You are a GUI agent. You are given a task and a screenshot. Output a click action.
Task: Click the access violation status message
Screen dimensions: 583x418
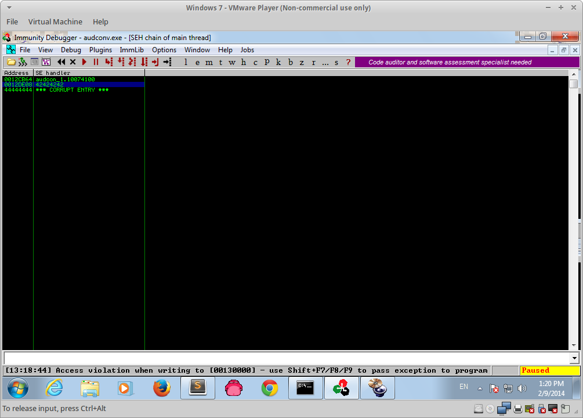247,370
